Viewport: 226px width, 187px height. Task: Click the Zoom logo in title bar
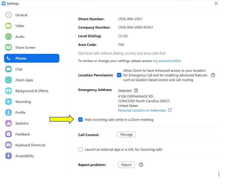(4, 3)
